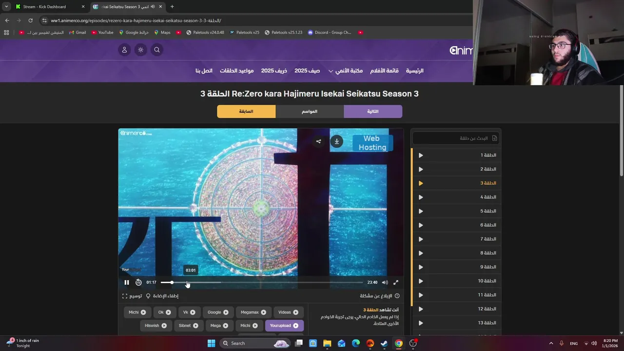This screenshot has height=351, width=624.
Task: Go to next episode (التالية)
Action: [373, 112]
